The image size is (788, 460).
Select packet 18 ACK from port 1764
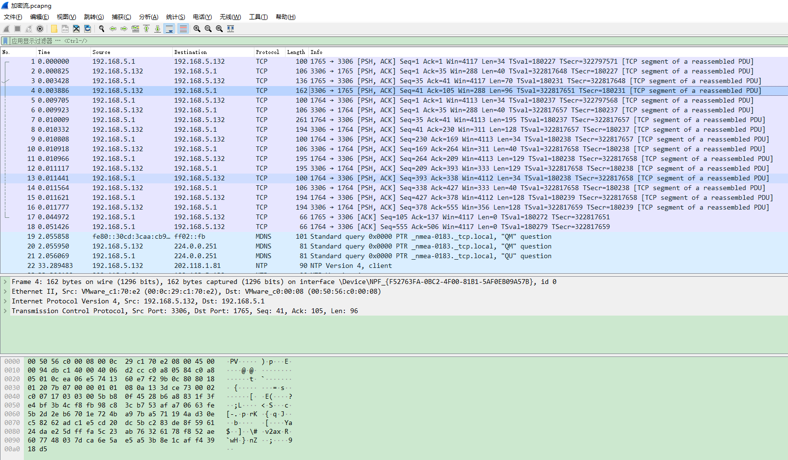[x=394, y=227]
